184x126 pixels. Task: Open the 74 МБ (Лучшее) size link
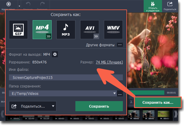[109, 62]
